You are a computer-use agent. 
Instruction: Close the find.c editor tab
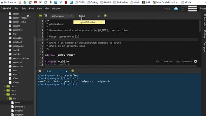99,16
